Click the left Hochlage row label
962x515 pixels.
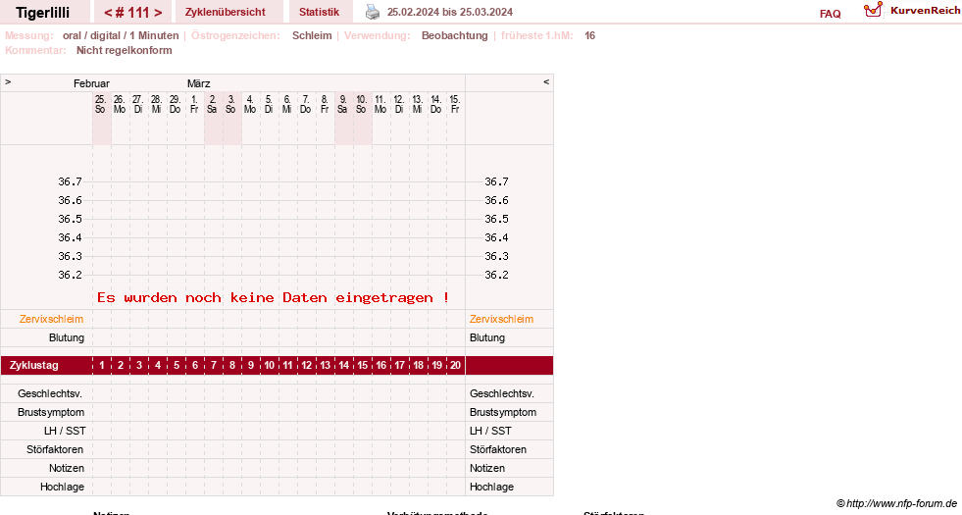(x=62, y=487)
